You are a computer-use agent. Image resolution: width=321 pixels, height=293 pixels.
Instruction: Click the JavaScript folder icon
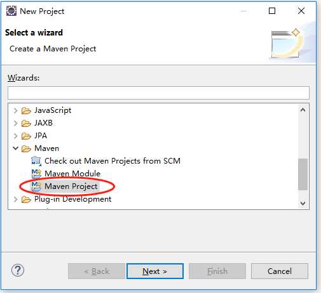coord(26,110)
